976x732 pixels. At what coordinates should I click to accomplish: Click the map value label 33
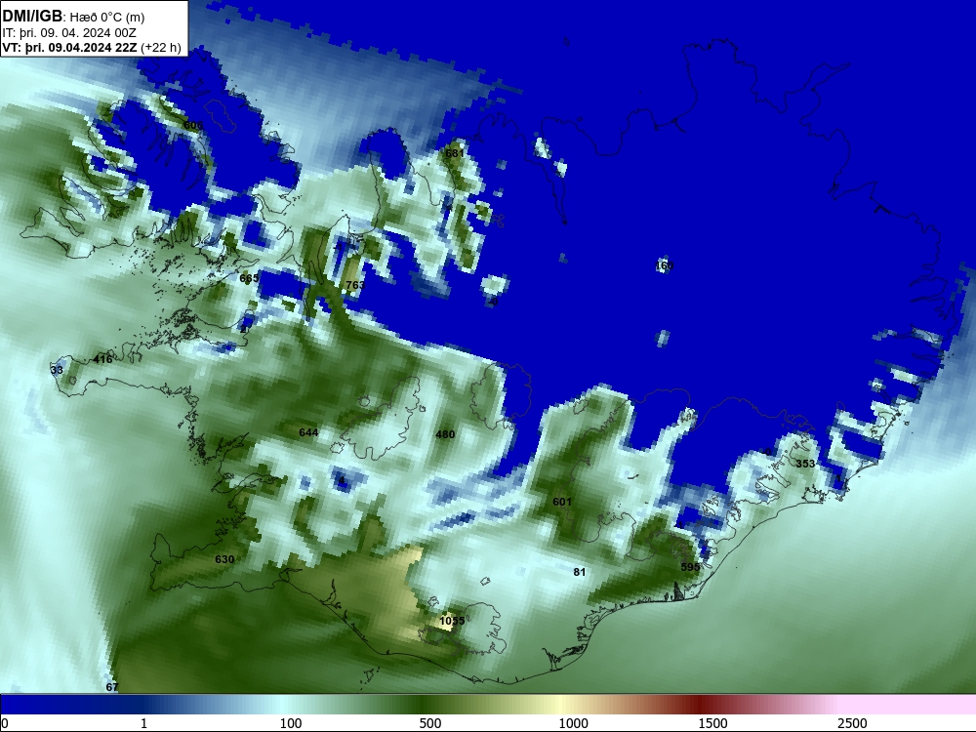pyautogui.click(x=57, y=370)
